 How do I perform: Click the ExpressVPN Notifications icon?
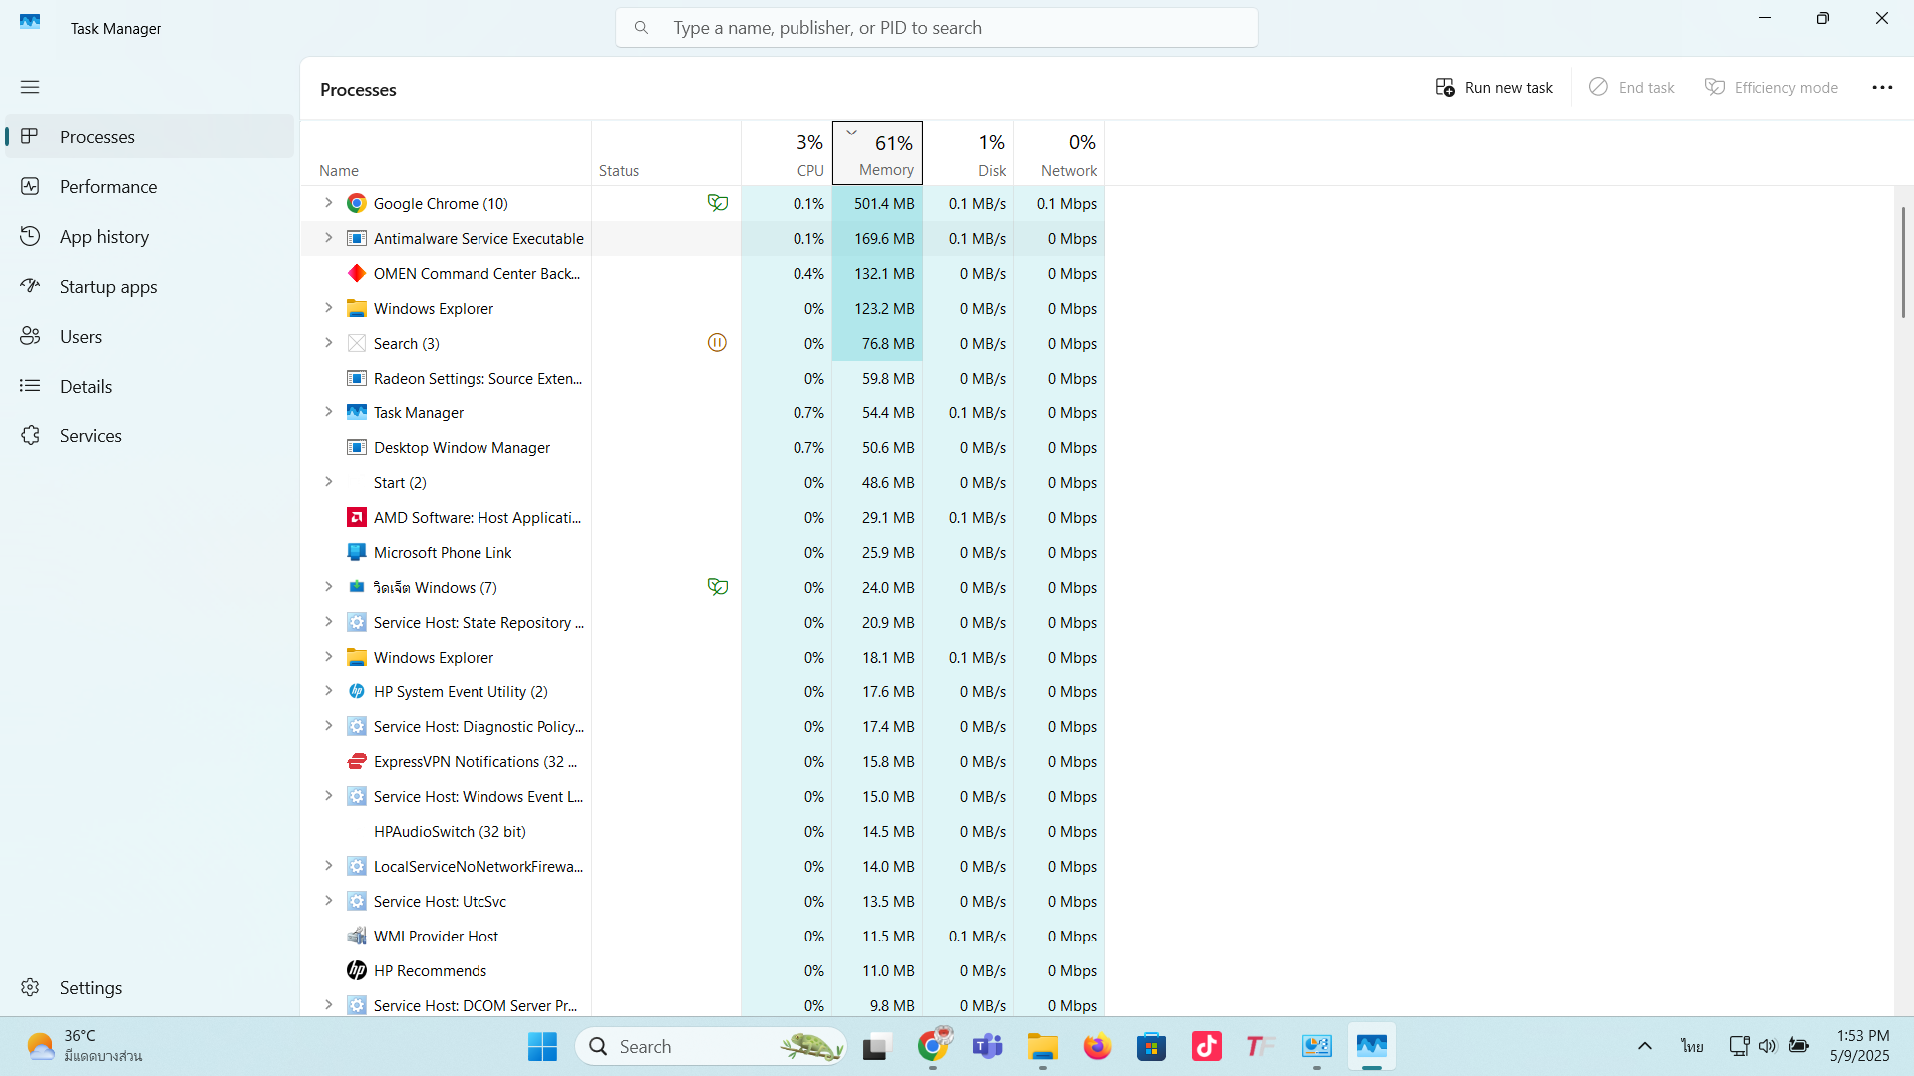[x=356, y=761]
